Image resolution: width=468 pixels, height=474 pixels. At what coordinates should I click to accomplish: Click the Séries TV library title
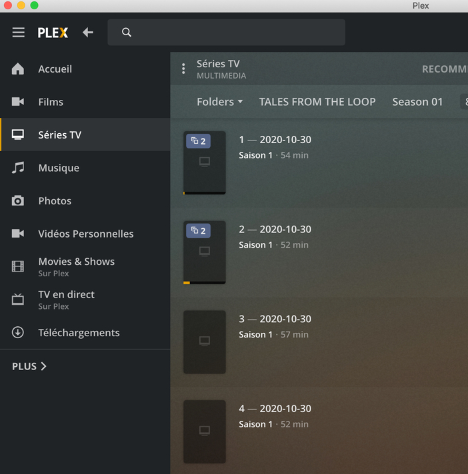tap(218, 63)
